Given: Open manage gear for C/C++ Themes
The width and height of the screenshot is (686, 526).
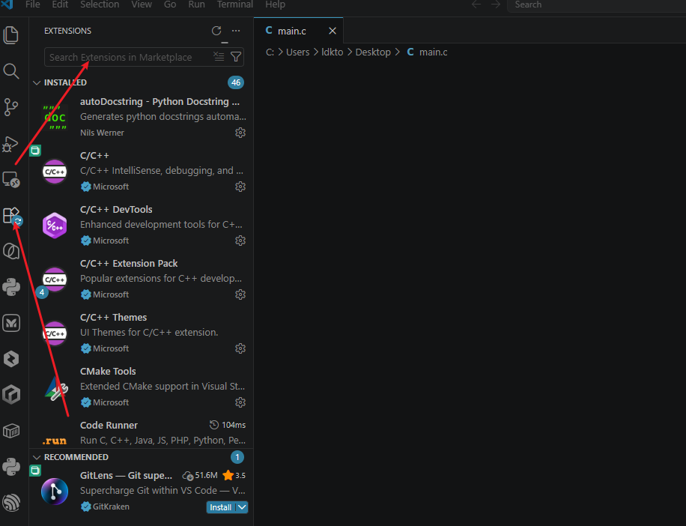Looking at the screenshot, I should pyautogui.click(x=240, y=348).
